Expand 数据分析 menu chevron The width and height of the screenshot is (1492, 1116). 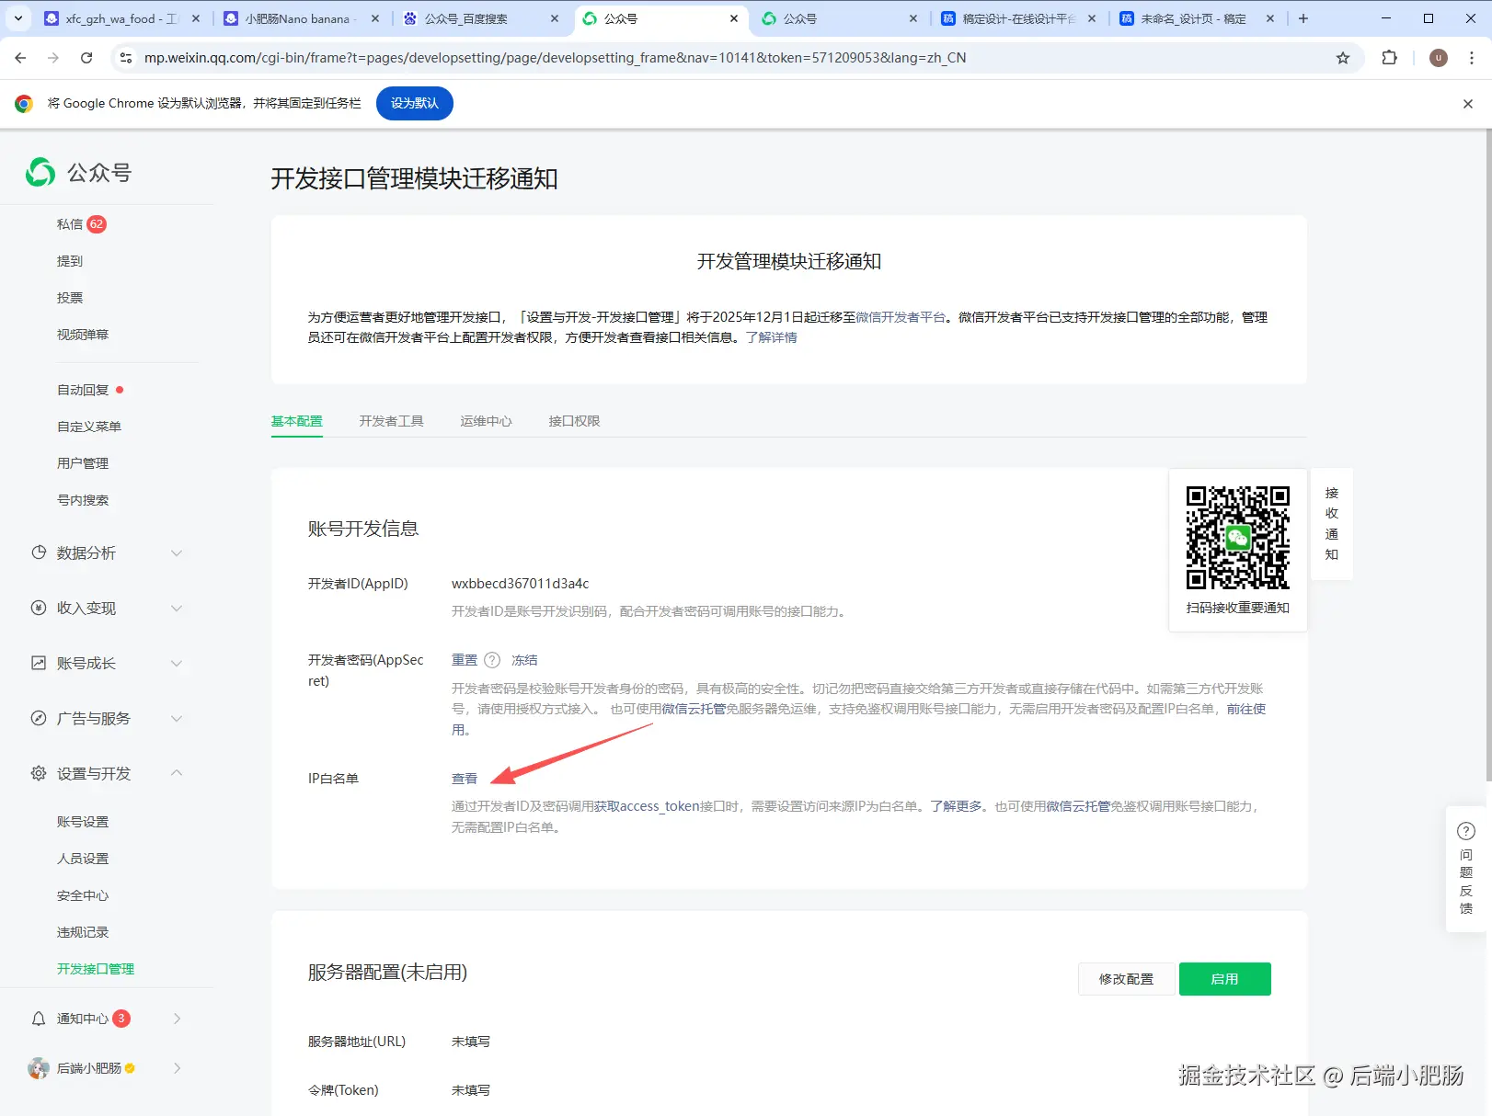click(x=177, y=552)
